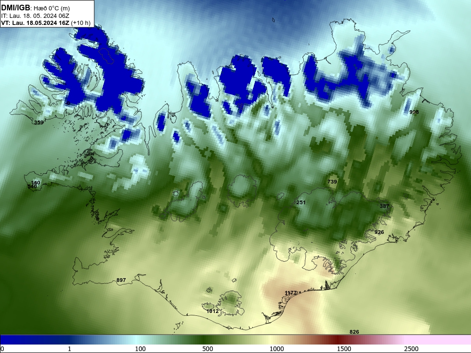The width and height of the screenshot is (471, 353).
Task: Click the 540 value on the map
Action: coord(32,186)
